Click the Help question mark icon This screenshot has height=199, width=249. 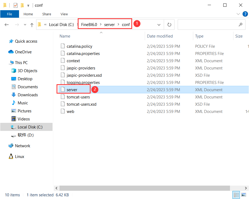tap(245, 14)
